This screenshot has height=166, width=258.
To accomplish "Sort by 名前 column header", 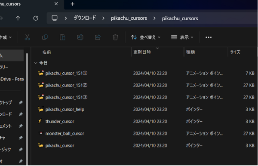I will (x=47, y=52).
